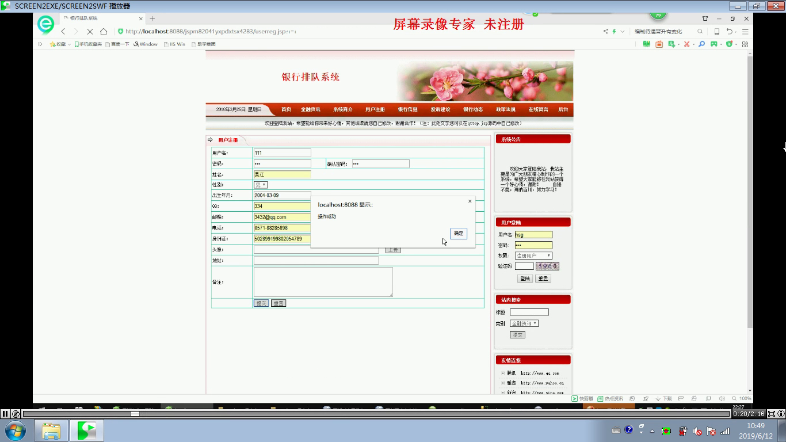Click the share icon in address bar

tap(605, 32)
